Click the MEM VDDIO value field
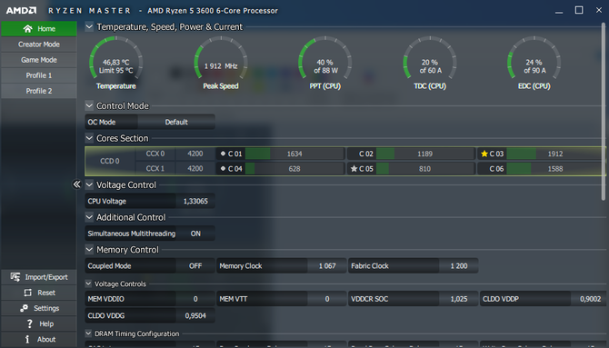Image resolution: width=609 pixels, height=348 pixels. click(195, 299)
